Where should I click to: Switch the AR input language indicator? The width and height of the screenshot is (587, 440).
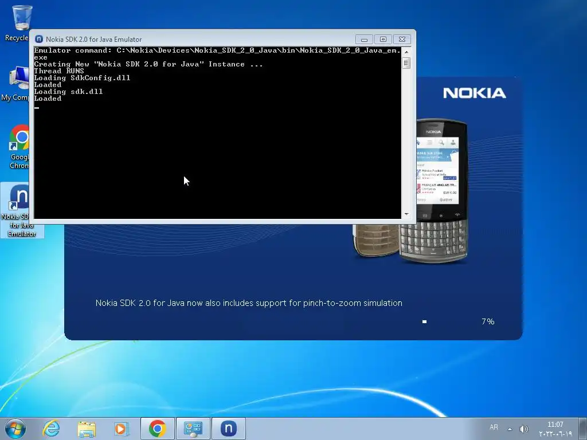pyautogui.click(x=494, y=427)
